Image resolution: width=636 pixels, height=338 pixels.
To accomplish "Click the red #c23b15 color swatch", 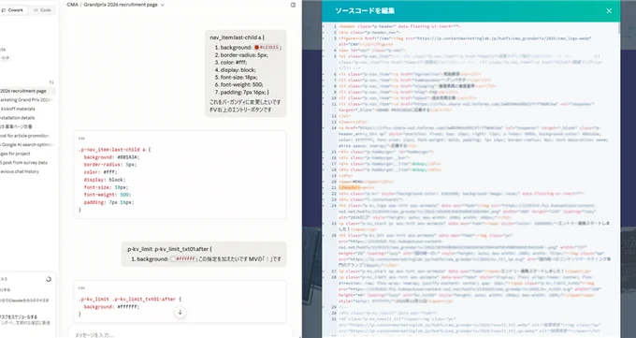I will (256, 48).
